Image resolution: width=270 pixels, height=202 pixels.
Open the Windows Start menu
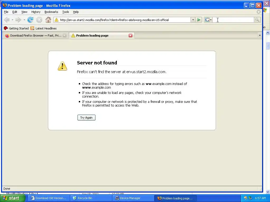[x=13, y=198]
